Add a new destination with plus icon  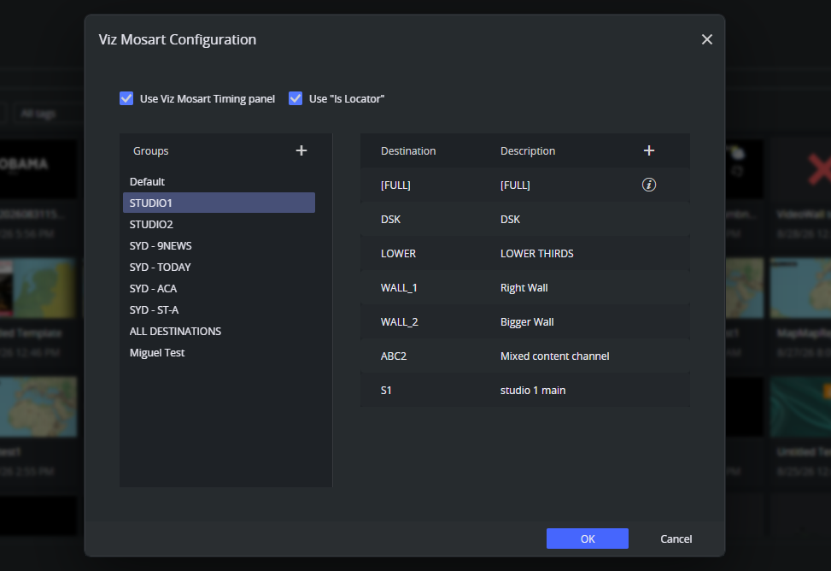tap(649, 150)
